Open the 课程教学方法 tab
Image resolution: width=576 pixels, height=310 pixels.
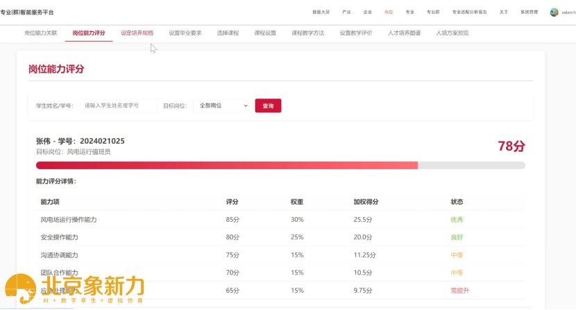(x=307, y=33)
